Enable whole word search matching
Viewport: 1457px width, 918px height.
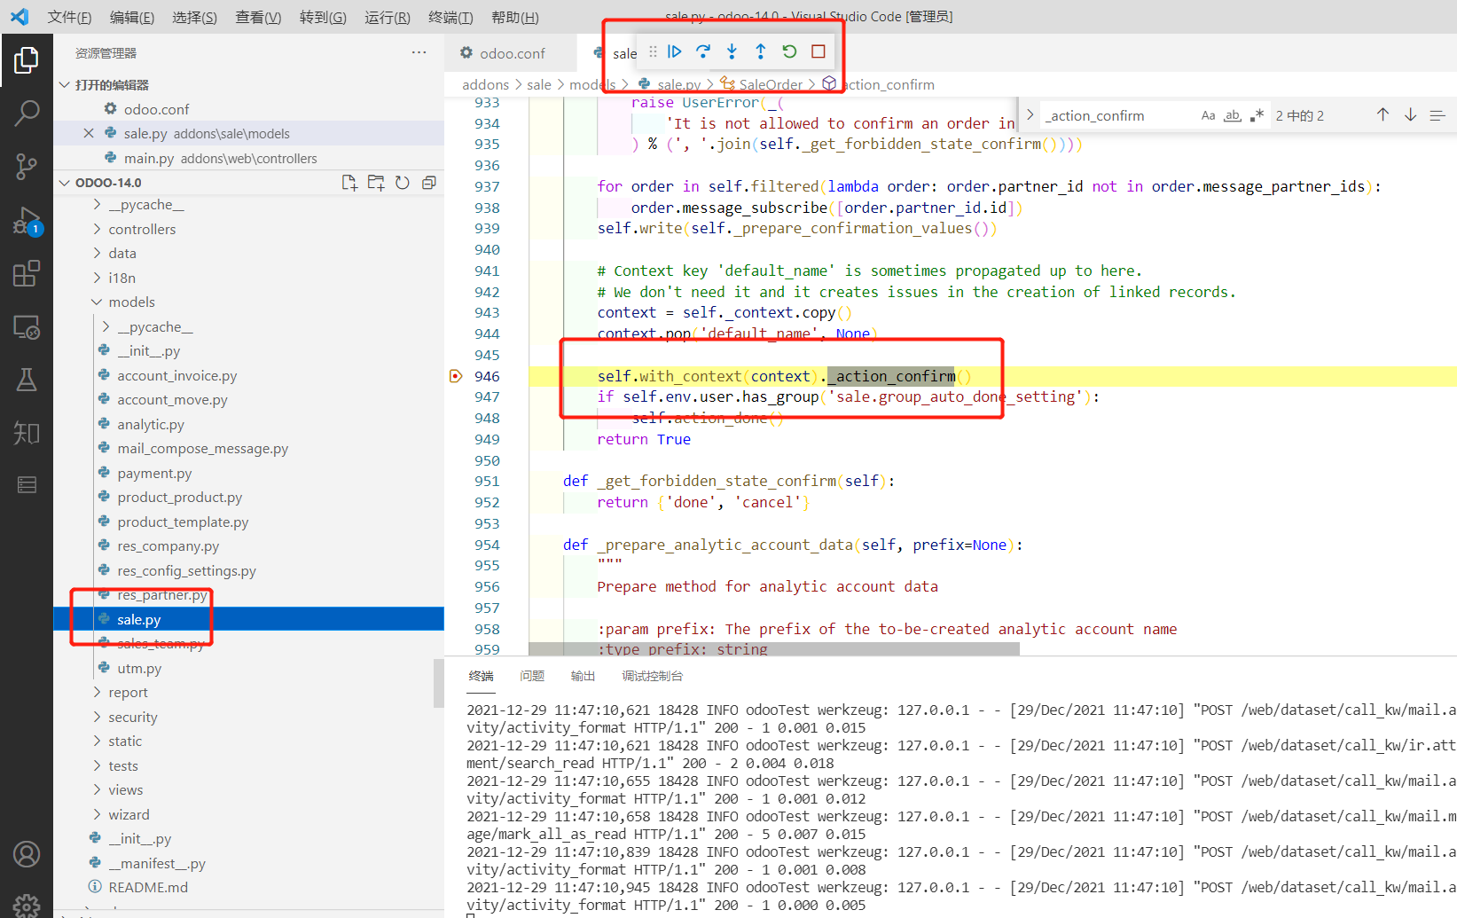click(1233, 114)
